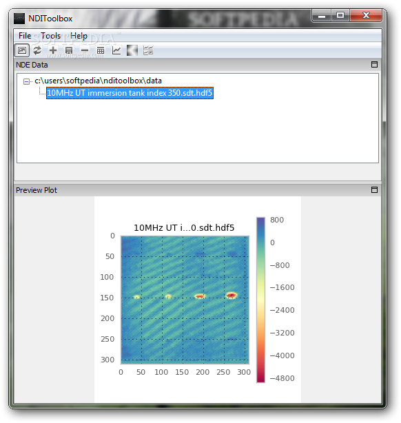The width and height of the screenshot is (401, 423).
Task: Float the Preview Plot panel via its icon
Action: (374, 190)
